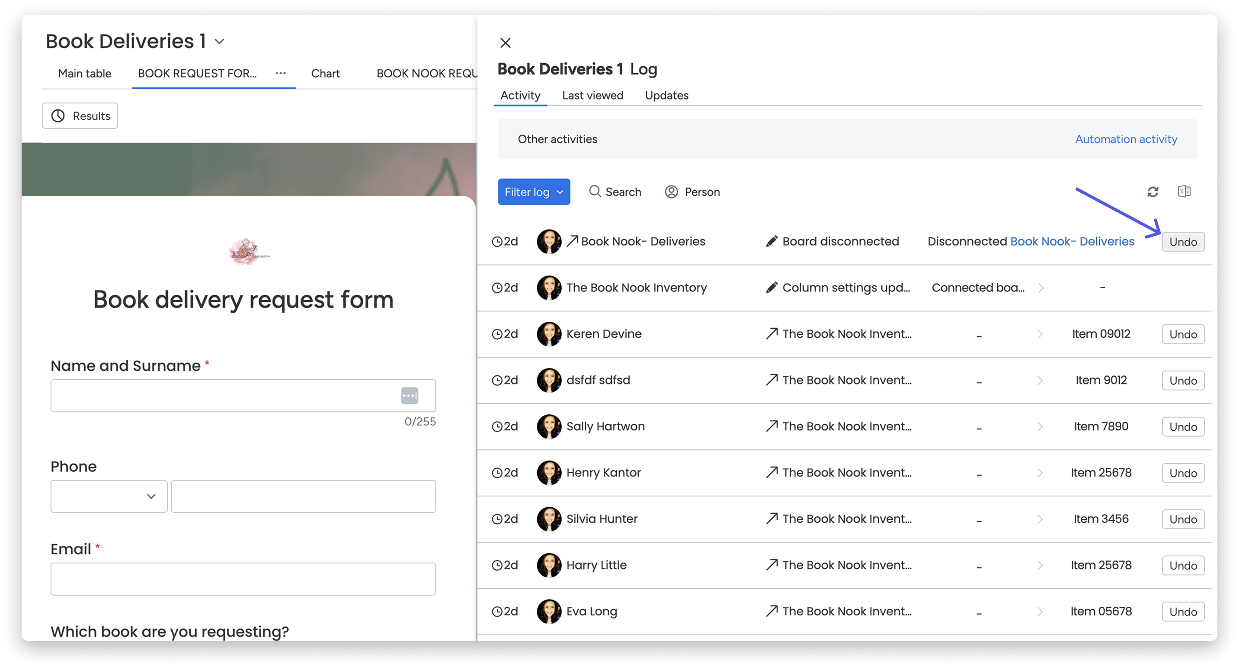
Task: Undo the Board disconnected activity
Action: click(x=1183, y=242)
